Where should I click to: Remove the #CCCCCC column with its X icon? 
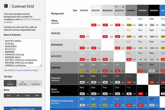123,7
